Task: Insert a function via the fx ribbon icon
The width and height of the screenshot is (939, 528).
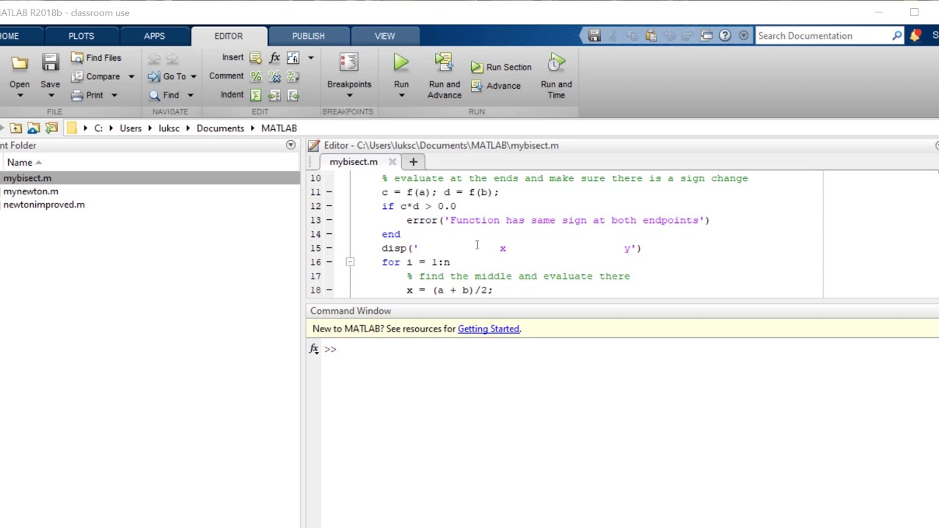Action: tap(274, 58)
